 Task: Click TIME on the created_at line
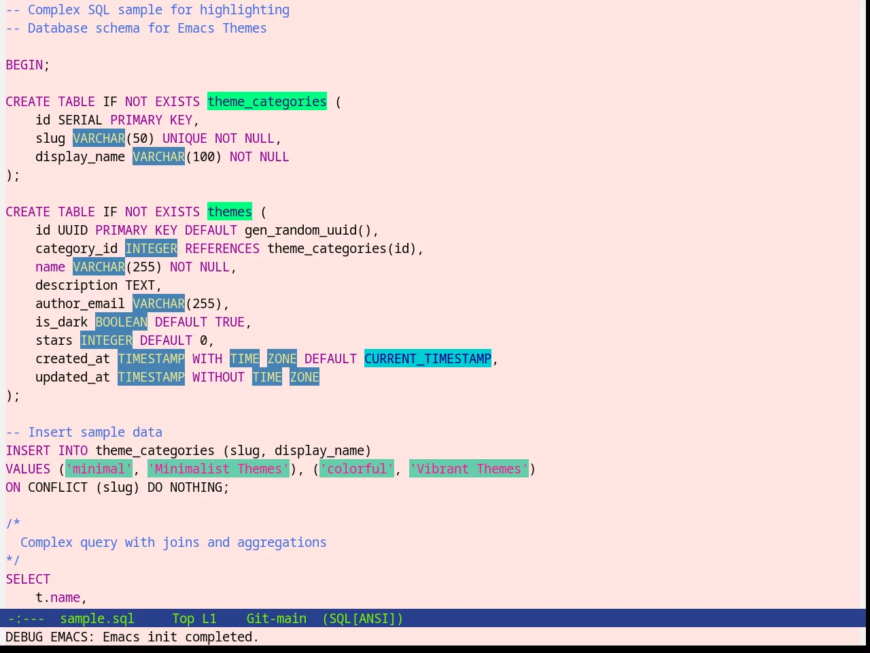pyautogui.click(x=245, y=358)
